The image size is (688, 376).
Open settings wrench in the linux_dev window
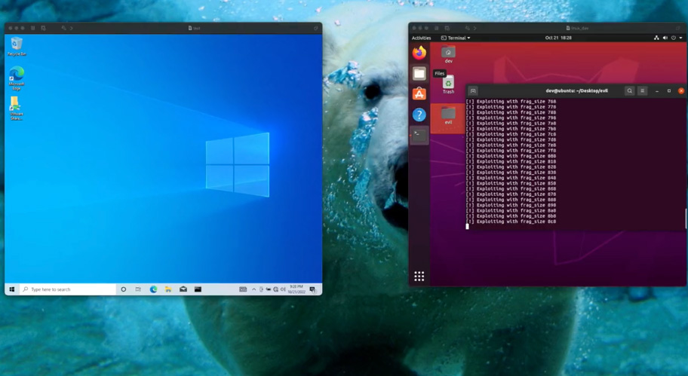click(467, 28)
